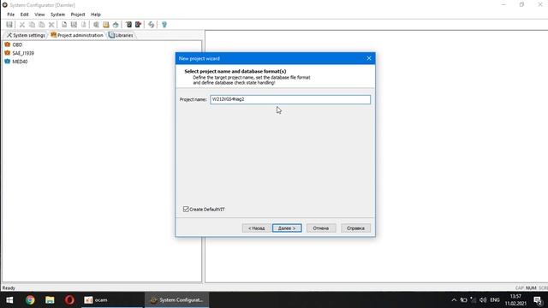548x308 pixels.
Task: Click the Paste toolbar icon
Action: [x=42, y=25]
